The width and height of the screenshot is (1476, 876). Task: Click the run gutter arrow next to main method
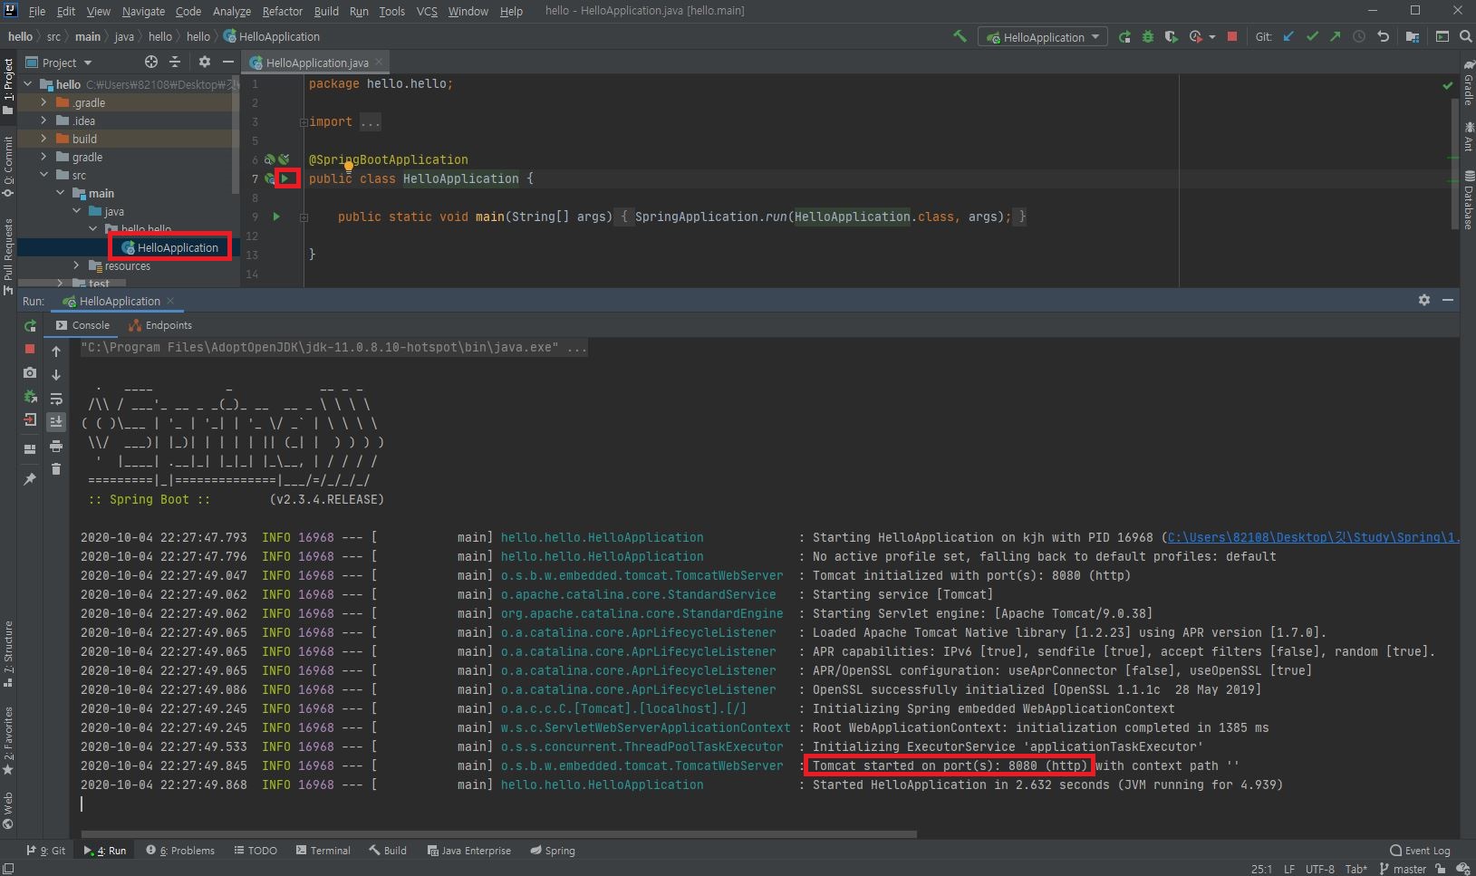coord(276,217)
